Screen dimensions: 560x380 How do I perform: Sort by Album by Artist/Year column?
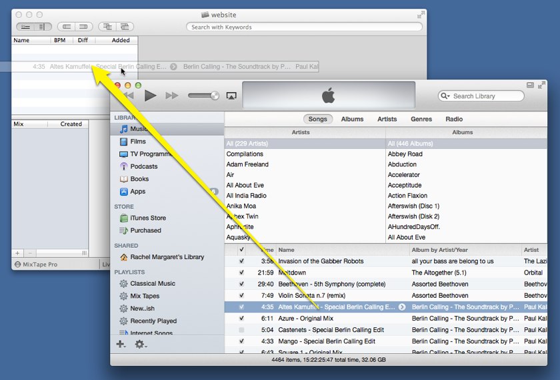[x=465, y=250]
